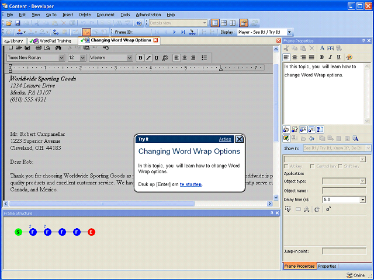Image resolution: width=374 pixels, height=280 pixels.
Task: Select the highlighted orange topic editor toolbar icon
Action: coord(86,32)
